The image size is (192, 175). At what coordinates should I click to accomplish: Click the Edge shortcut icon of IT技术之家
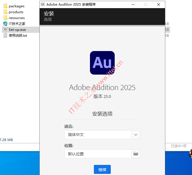5,24
